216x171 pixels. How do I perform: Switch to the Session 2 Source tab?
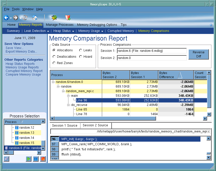(95, 125)
